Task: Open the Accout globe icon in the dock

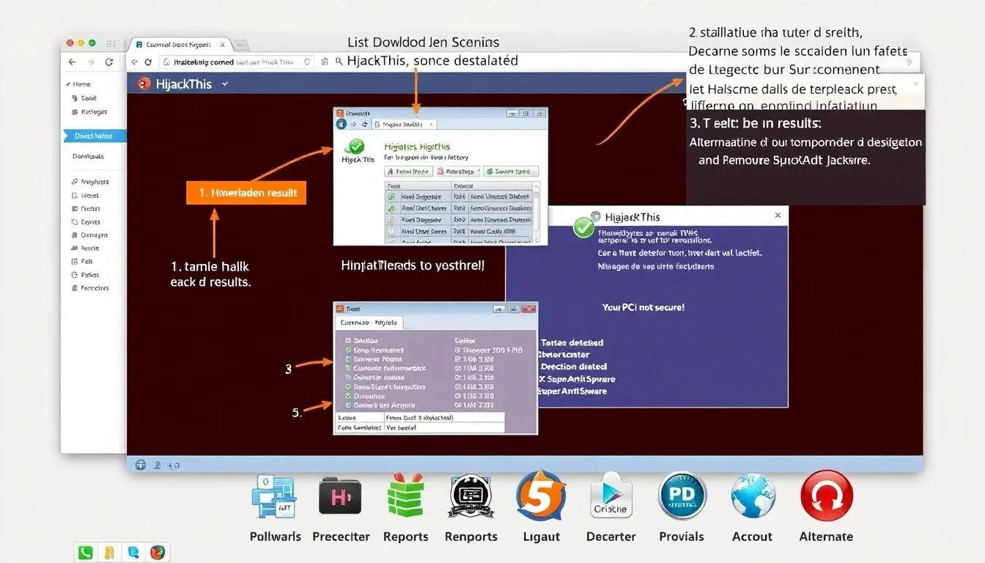Action: 753,496
